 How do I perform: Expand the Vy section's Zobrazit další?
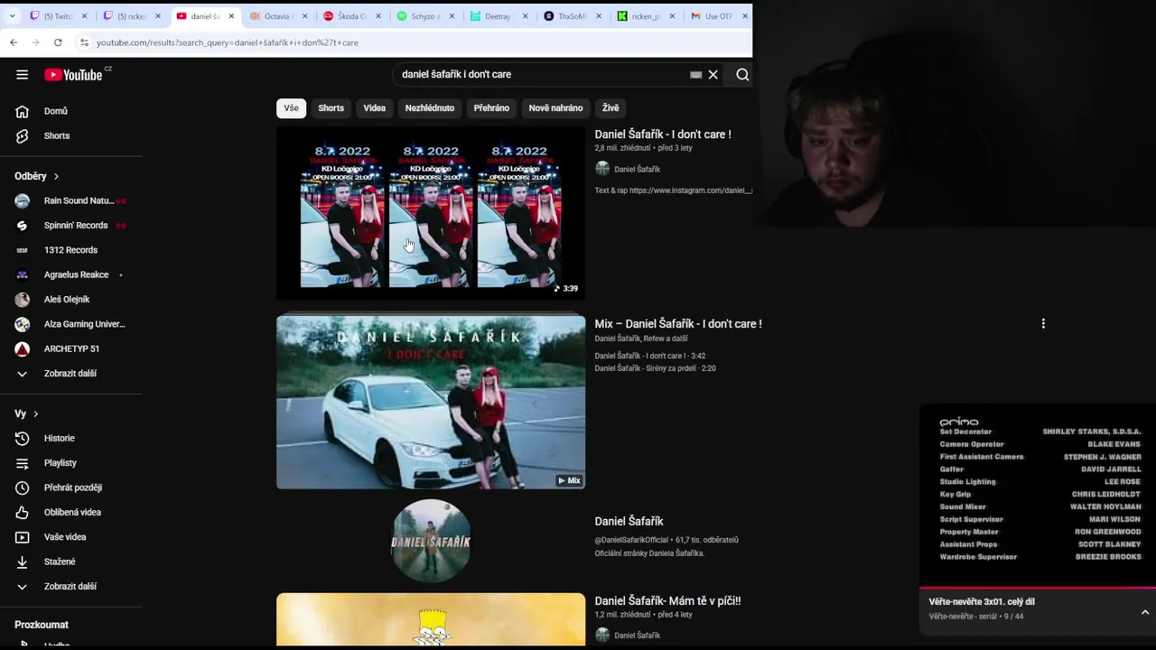point(70,586)
